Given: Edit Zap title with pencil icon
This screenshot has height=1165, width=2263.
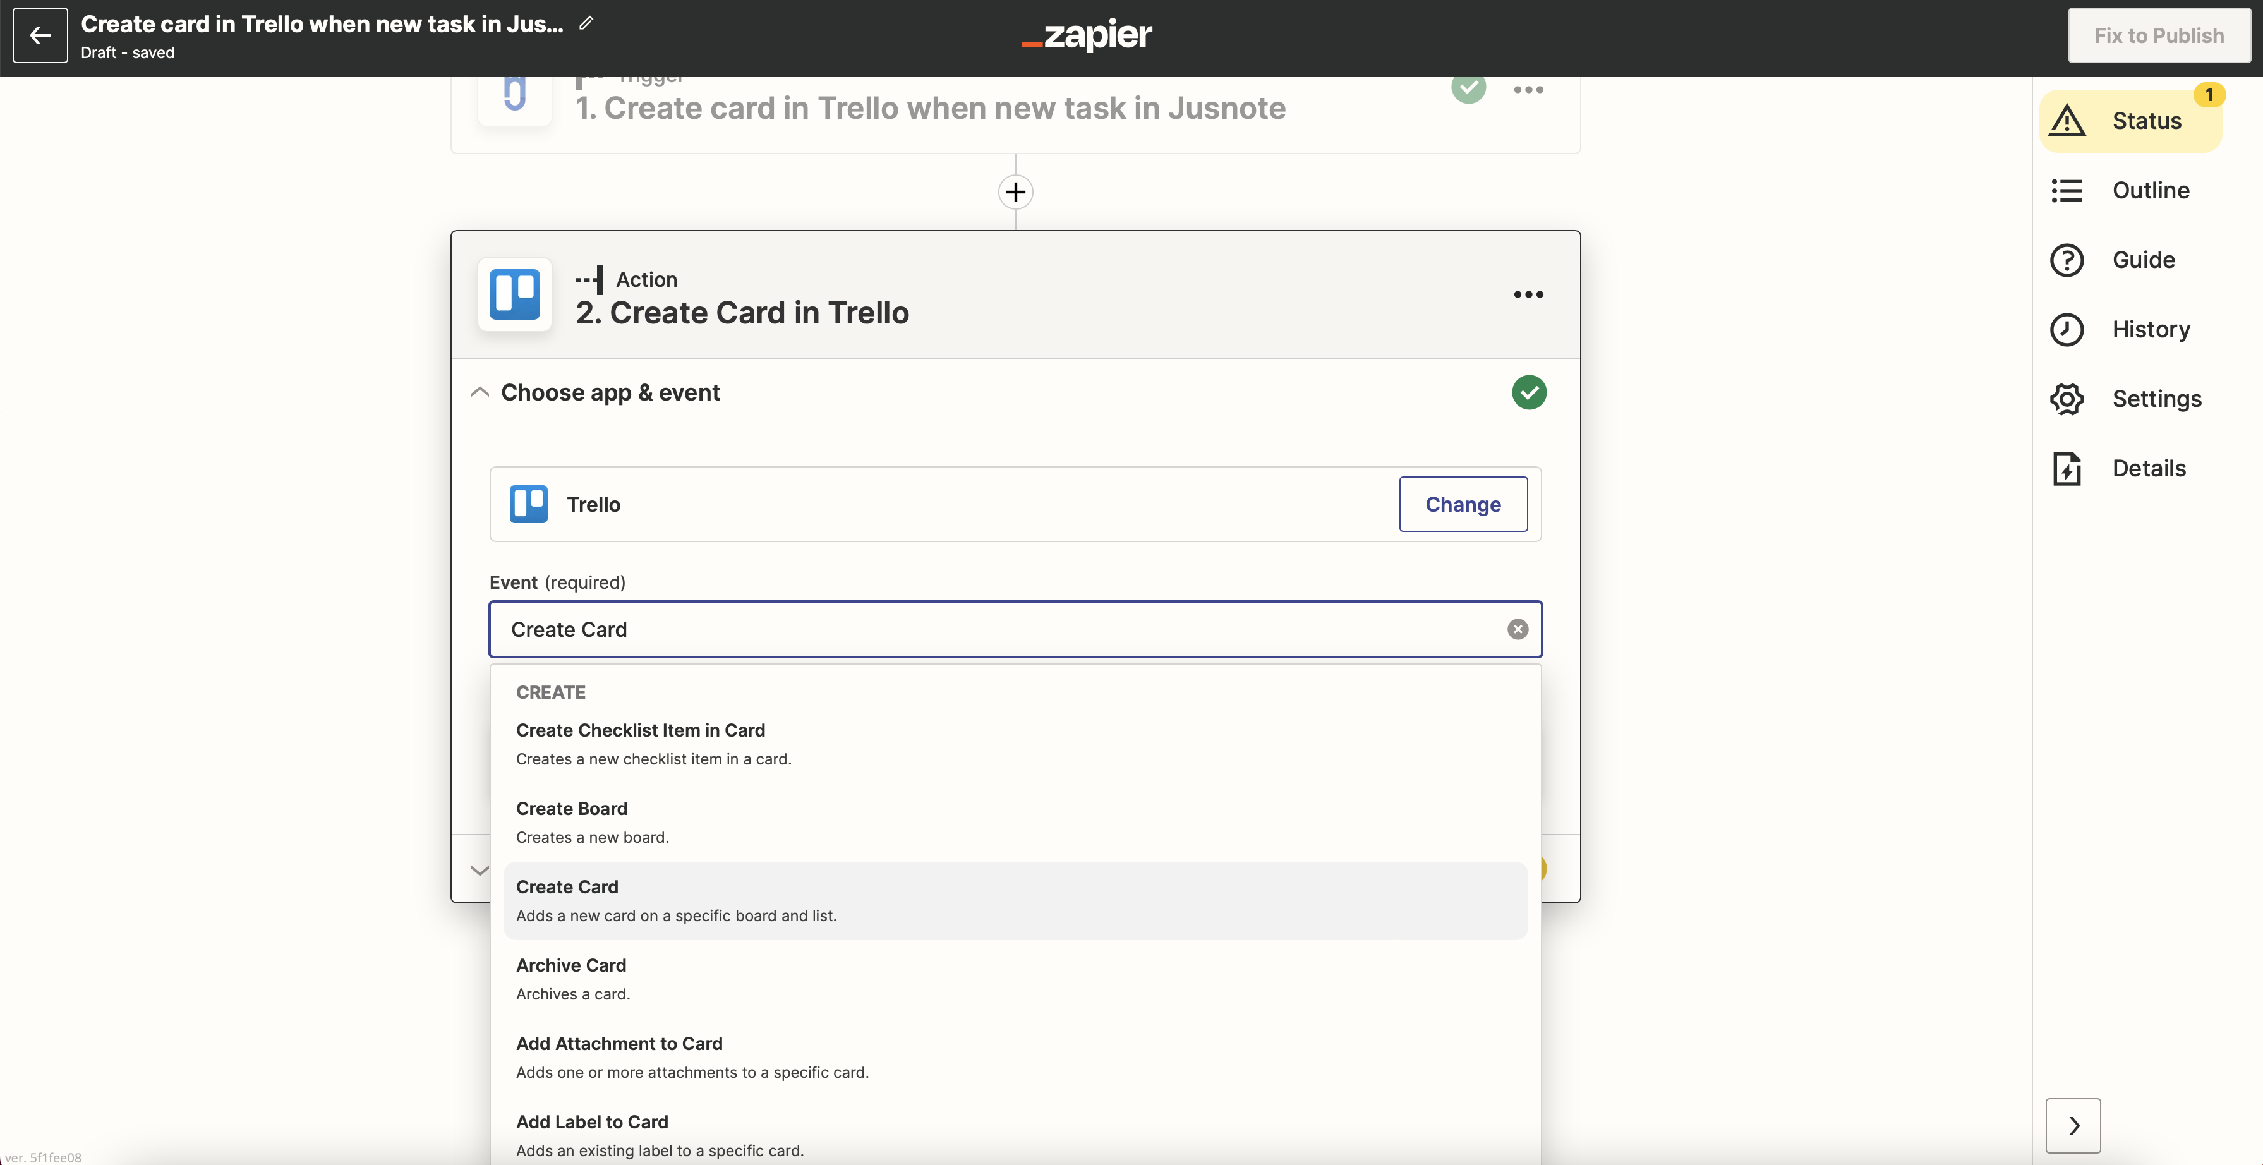Looking at the screenshot, I should coord(587,24).
